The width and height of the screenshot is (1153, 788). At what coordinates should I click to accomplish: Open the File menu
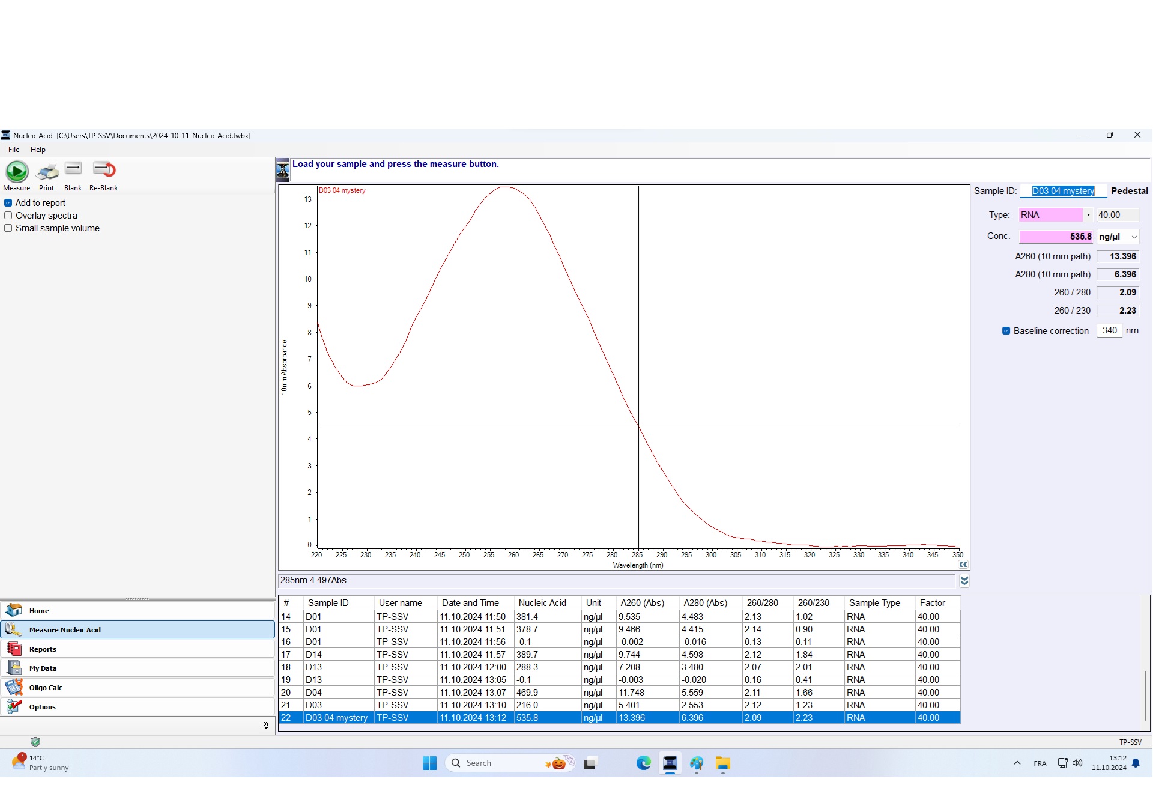(14, 150)
